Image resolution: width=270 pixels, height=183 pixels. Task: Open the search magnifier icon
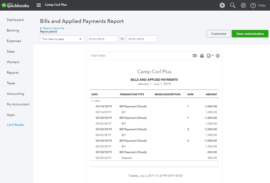233,5
